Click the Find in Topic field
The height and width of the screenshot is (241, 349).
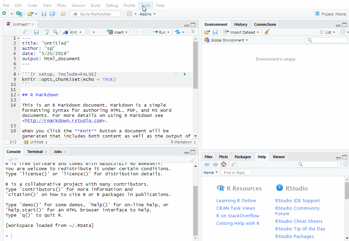pyautogui.click(x=236, y=173)
